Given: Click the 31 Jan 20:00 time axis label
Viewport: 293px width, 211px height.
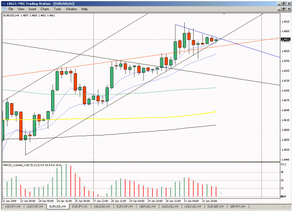Looking at the screenshot, I should [x=210, y=201].
